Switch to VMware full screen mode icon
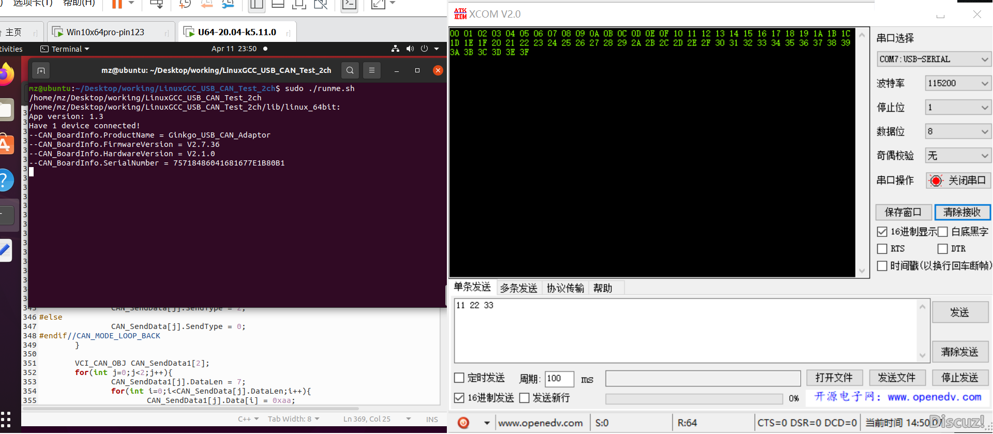This screenshot has height=434, width=993. pyautogui.click(x=299, y=4)
